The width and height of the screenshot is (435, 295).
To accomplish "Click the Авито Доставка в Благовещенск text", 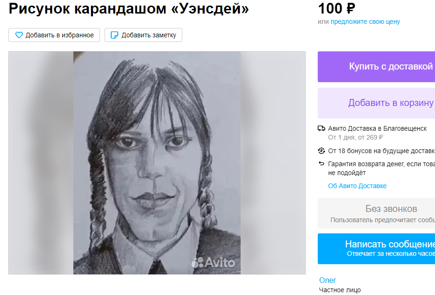I will [378, 128].
